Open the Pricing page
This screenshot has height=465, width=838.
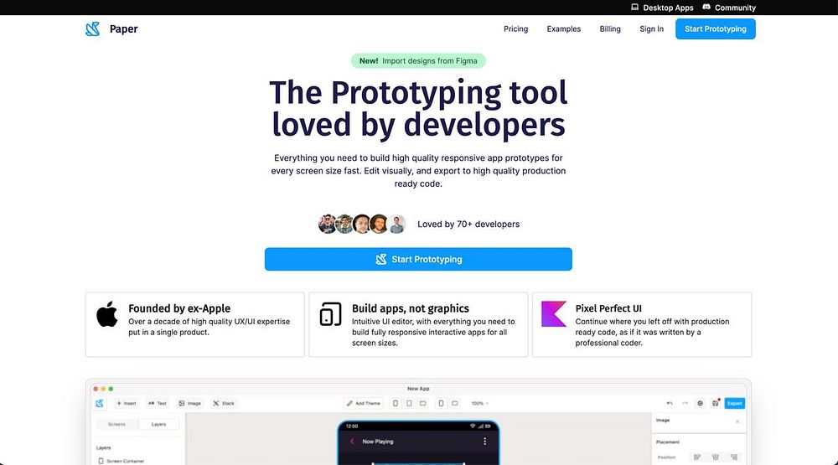tap(515, 28)
